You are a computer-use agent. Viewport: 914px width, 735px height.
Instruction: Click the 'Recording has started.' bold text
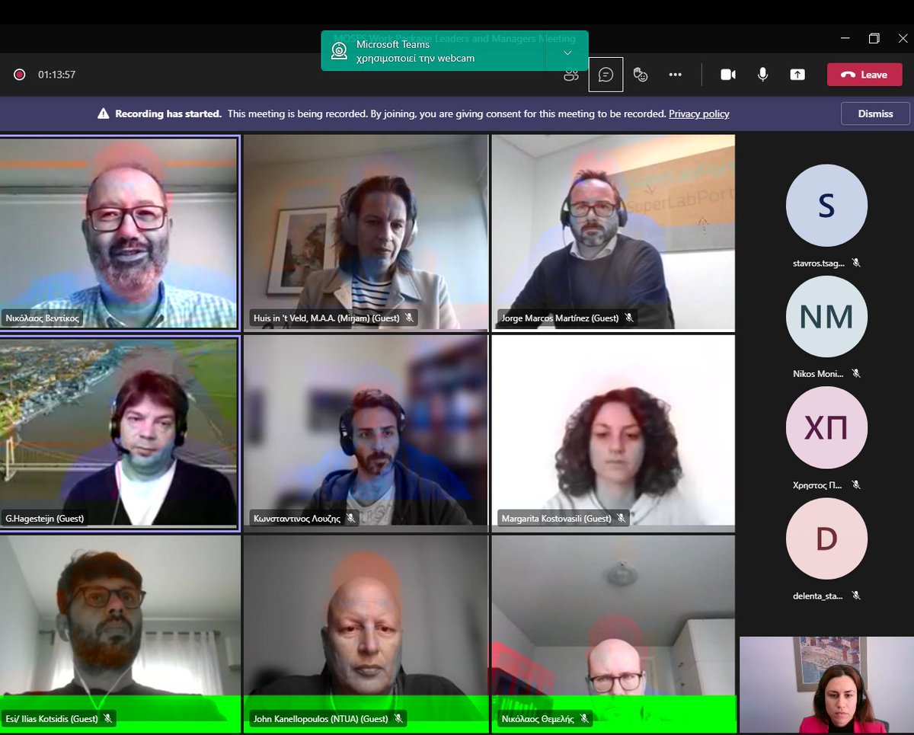168,113
